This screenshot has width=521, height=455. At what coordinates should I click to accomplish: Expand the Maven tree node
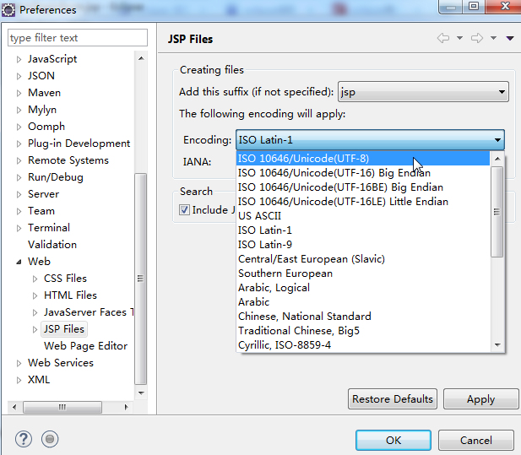point(19,94)
